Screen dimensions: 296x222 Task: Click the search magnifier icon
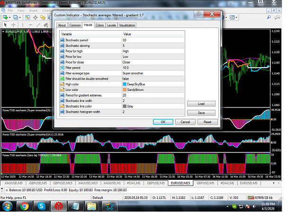click(x=269, y=18)
